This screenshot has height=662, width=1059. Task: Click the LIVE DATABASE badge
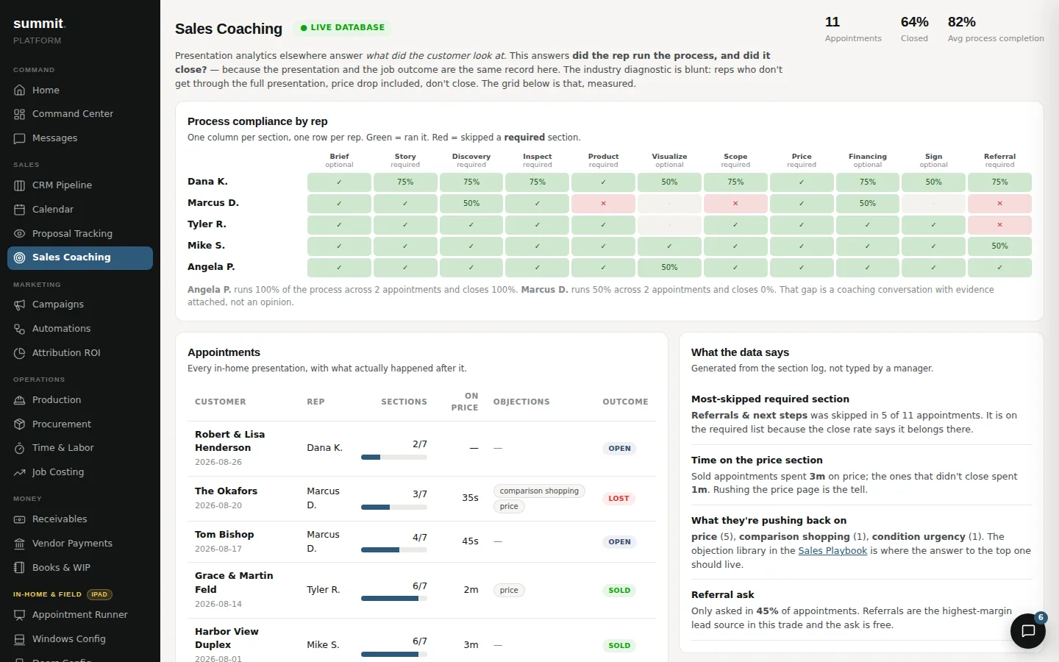[342, 28]
